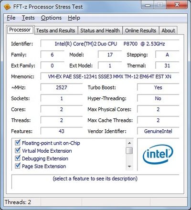Click the Cores value field
The image size is (191, 210).
(62, 109)
